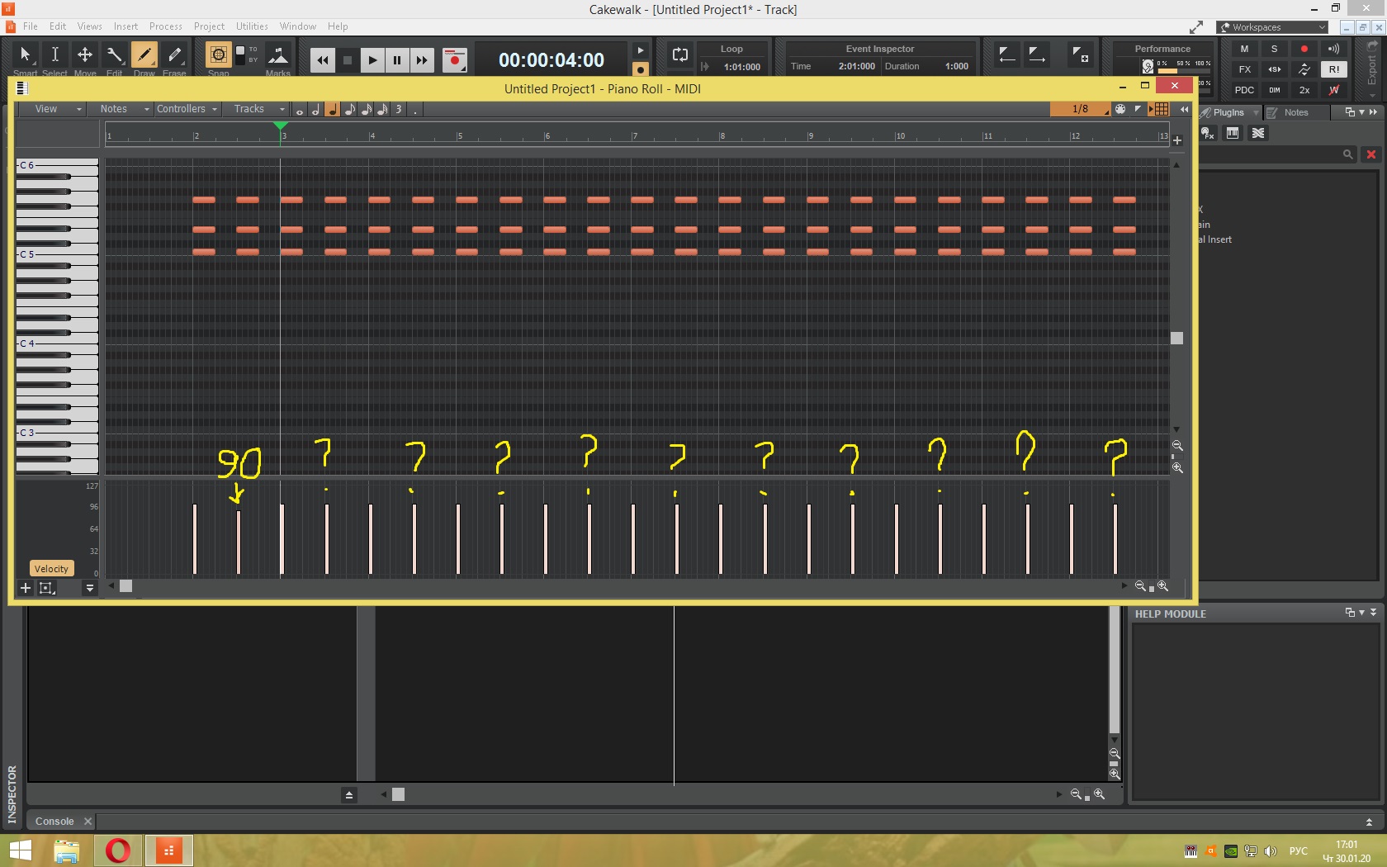Open the 1/8 snap resolution dropdown

(x=1081, y=109)
